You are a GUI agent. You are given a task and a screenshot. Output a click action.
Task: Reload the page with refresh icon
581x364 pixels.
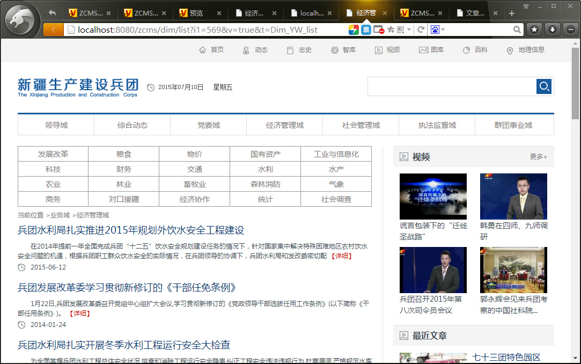(x=421, y=30)
